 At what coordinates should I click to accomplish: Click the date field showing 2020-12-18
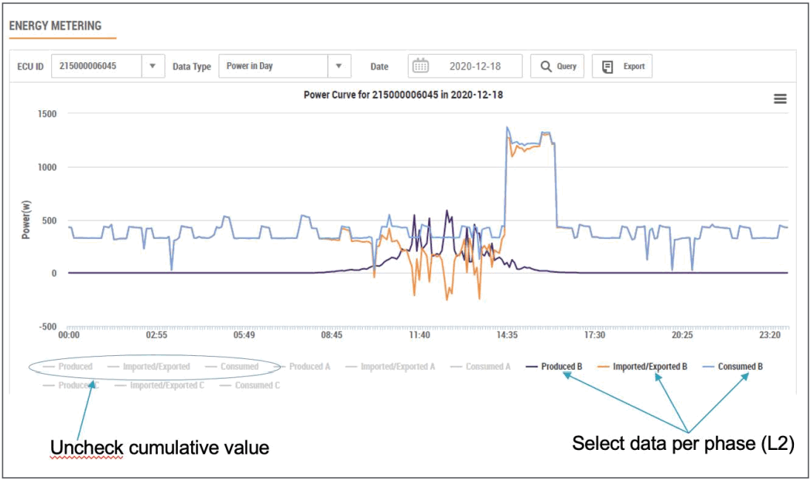pyautogui.click(x=475, y=66)
